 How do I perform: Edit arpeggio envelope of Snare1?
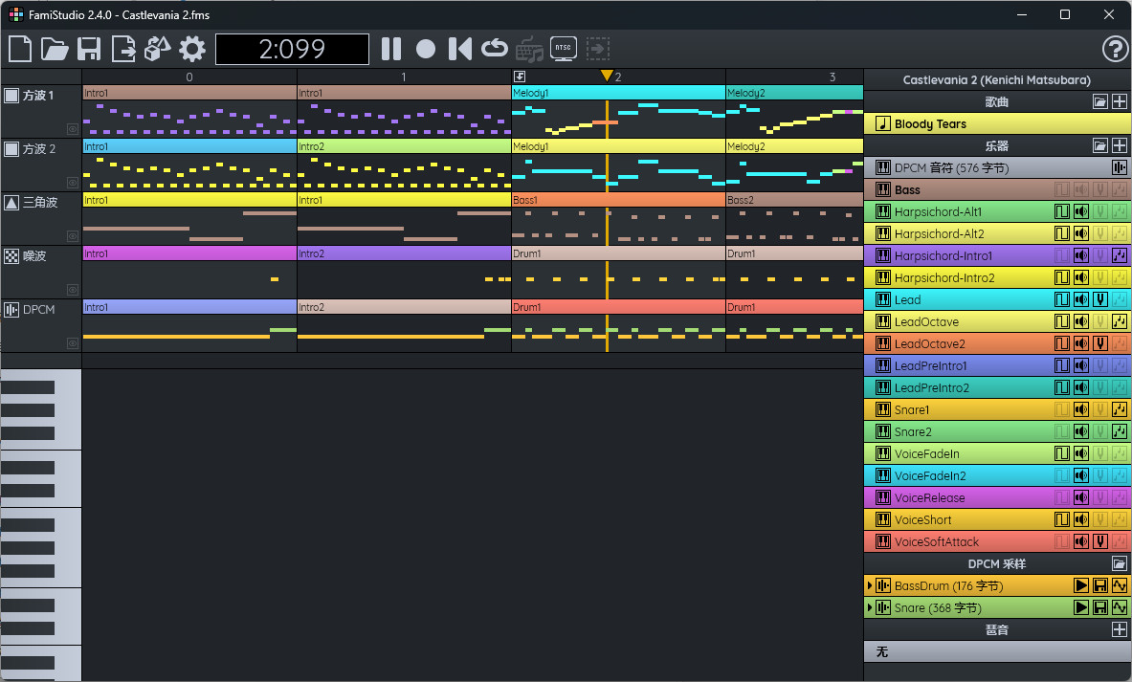pos(1119,410)
